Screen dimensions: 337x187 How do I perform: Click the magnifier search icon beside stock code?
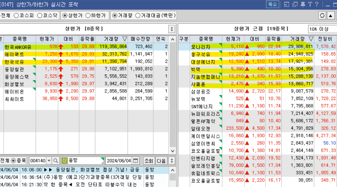56,161
